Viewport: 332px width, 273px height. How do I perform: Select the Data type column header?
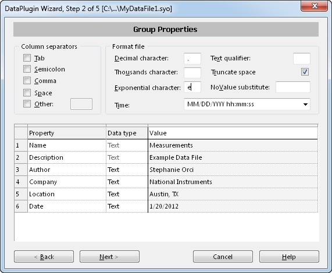tap(127, 133)
